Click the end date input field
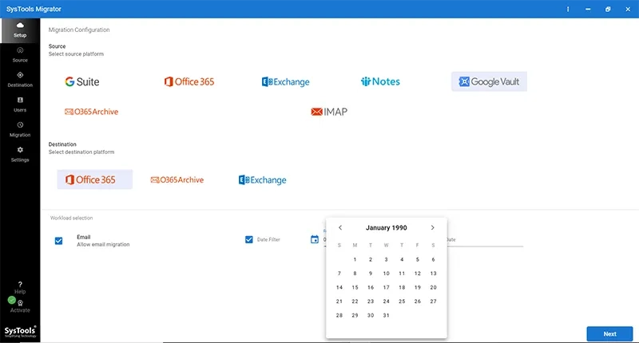Image resolution: width=639 pixels, height=343 pixels. [x=485, y=240]
